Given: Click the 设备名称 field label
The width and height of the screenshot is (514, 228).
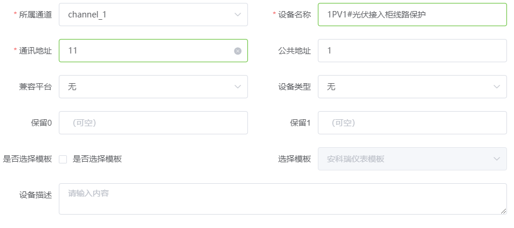Looking at the screenshot, I should (295, 15).
